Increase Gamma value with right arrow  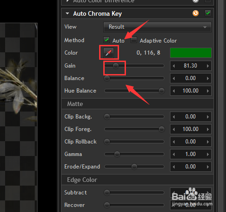(208, 154)
